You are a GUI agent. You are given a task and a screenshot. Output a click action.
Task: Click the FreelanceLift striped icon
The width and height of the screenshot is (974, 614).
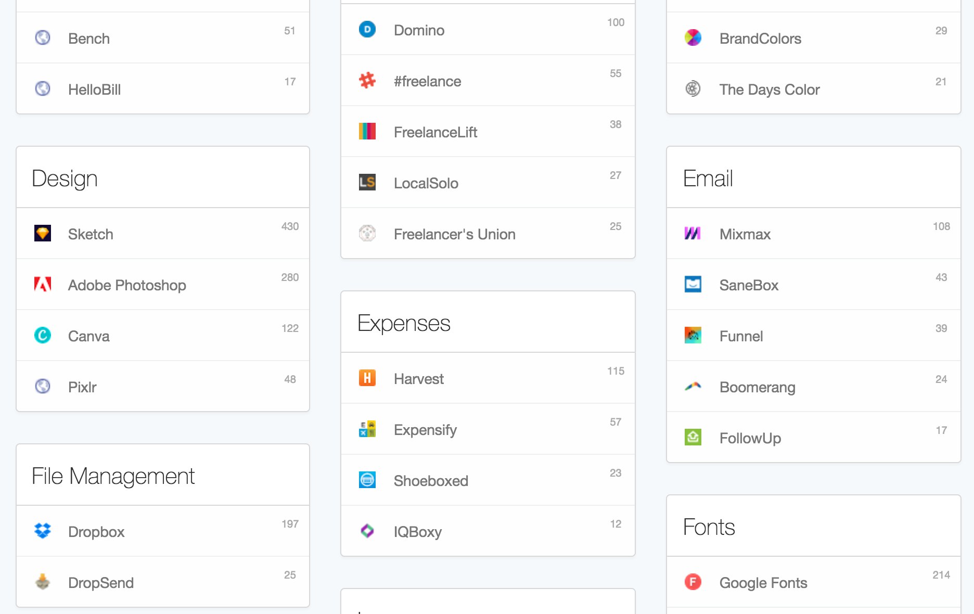pyautogui.click(x=367, y=131)
